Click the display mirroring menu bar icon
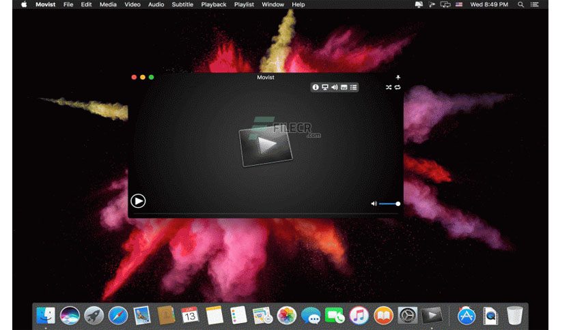The height and width of the screenshot is (330, 571). pos(445,4)
